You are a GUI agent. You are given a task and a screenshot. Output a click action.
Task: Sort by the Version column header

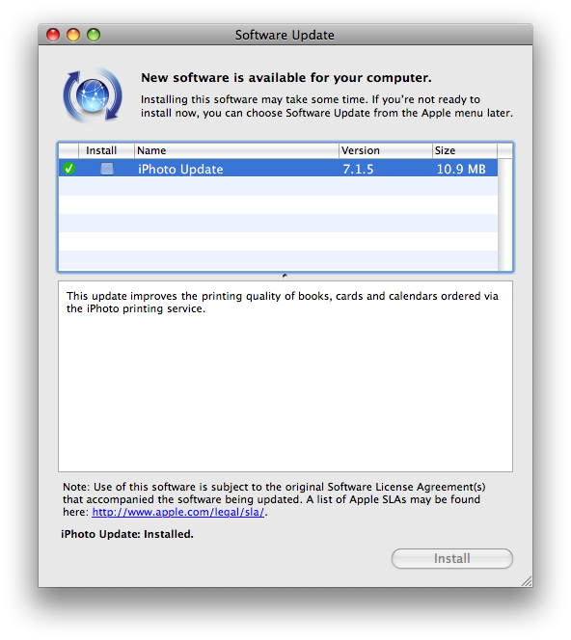(386, 150)
